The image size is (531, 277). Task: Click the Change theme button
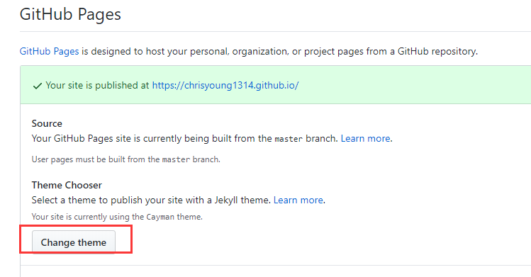click(x=74, y=242)
